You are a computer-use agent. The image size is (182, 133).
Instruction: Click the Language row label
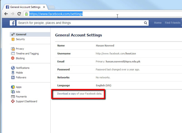64,85
